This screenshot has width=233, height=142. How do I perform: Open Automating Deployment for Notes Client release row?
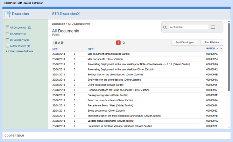[139, 64]
